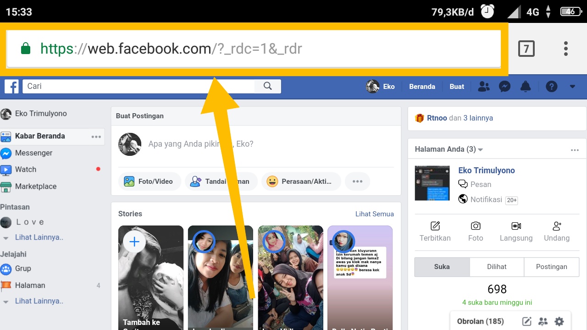
Task: Open page Notifikasi 20+
Action: [x=488, y=199]
